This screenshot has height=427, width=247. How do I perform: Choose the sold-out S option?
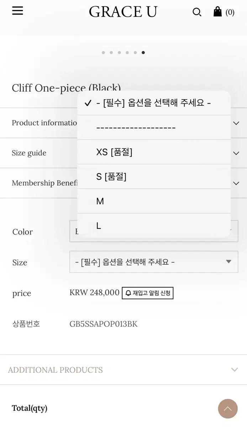coord(154,176)
